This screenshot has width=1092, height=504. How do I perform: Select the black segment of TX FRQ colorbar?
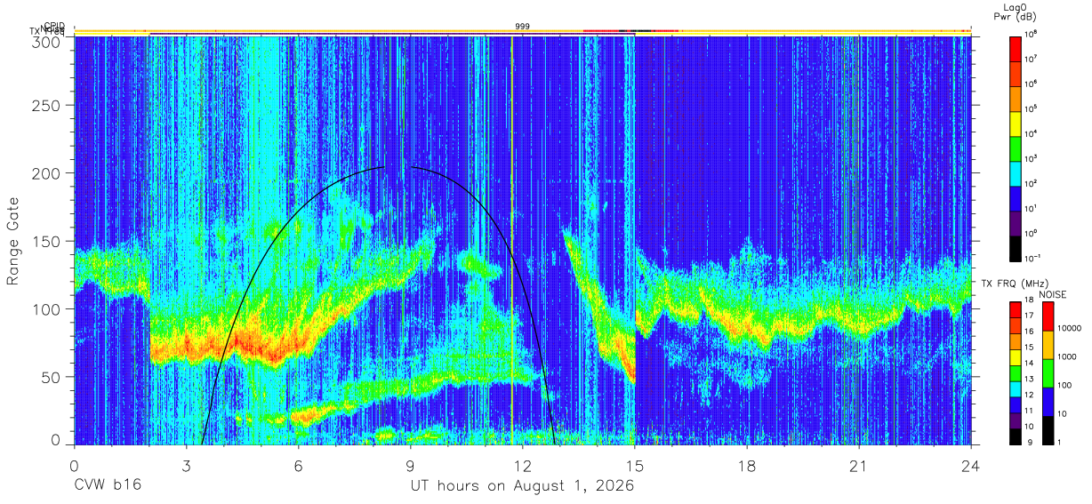point(1016,435)
